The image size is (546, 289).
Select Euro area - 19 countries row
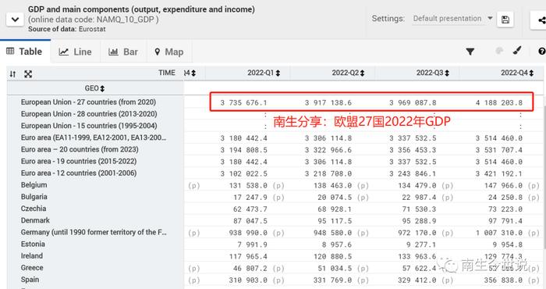(79, 162)
